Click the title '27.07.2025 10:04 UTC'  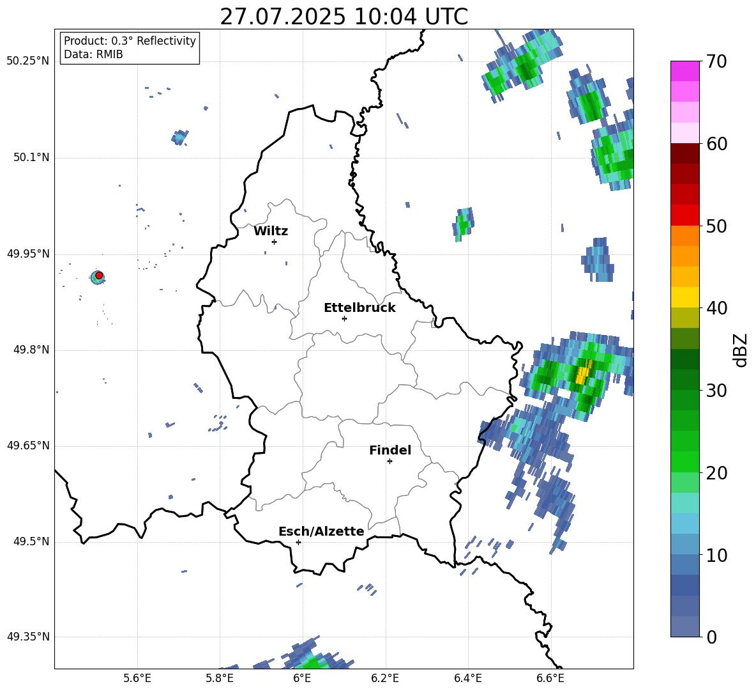(x=344, y=17)
